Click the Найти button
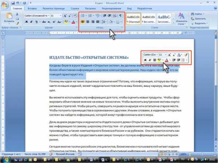The image size is (218, 163). [x=198, y=14]
